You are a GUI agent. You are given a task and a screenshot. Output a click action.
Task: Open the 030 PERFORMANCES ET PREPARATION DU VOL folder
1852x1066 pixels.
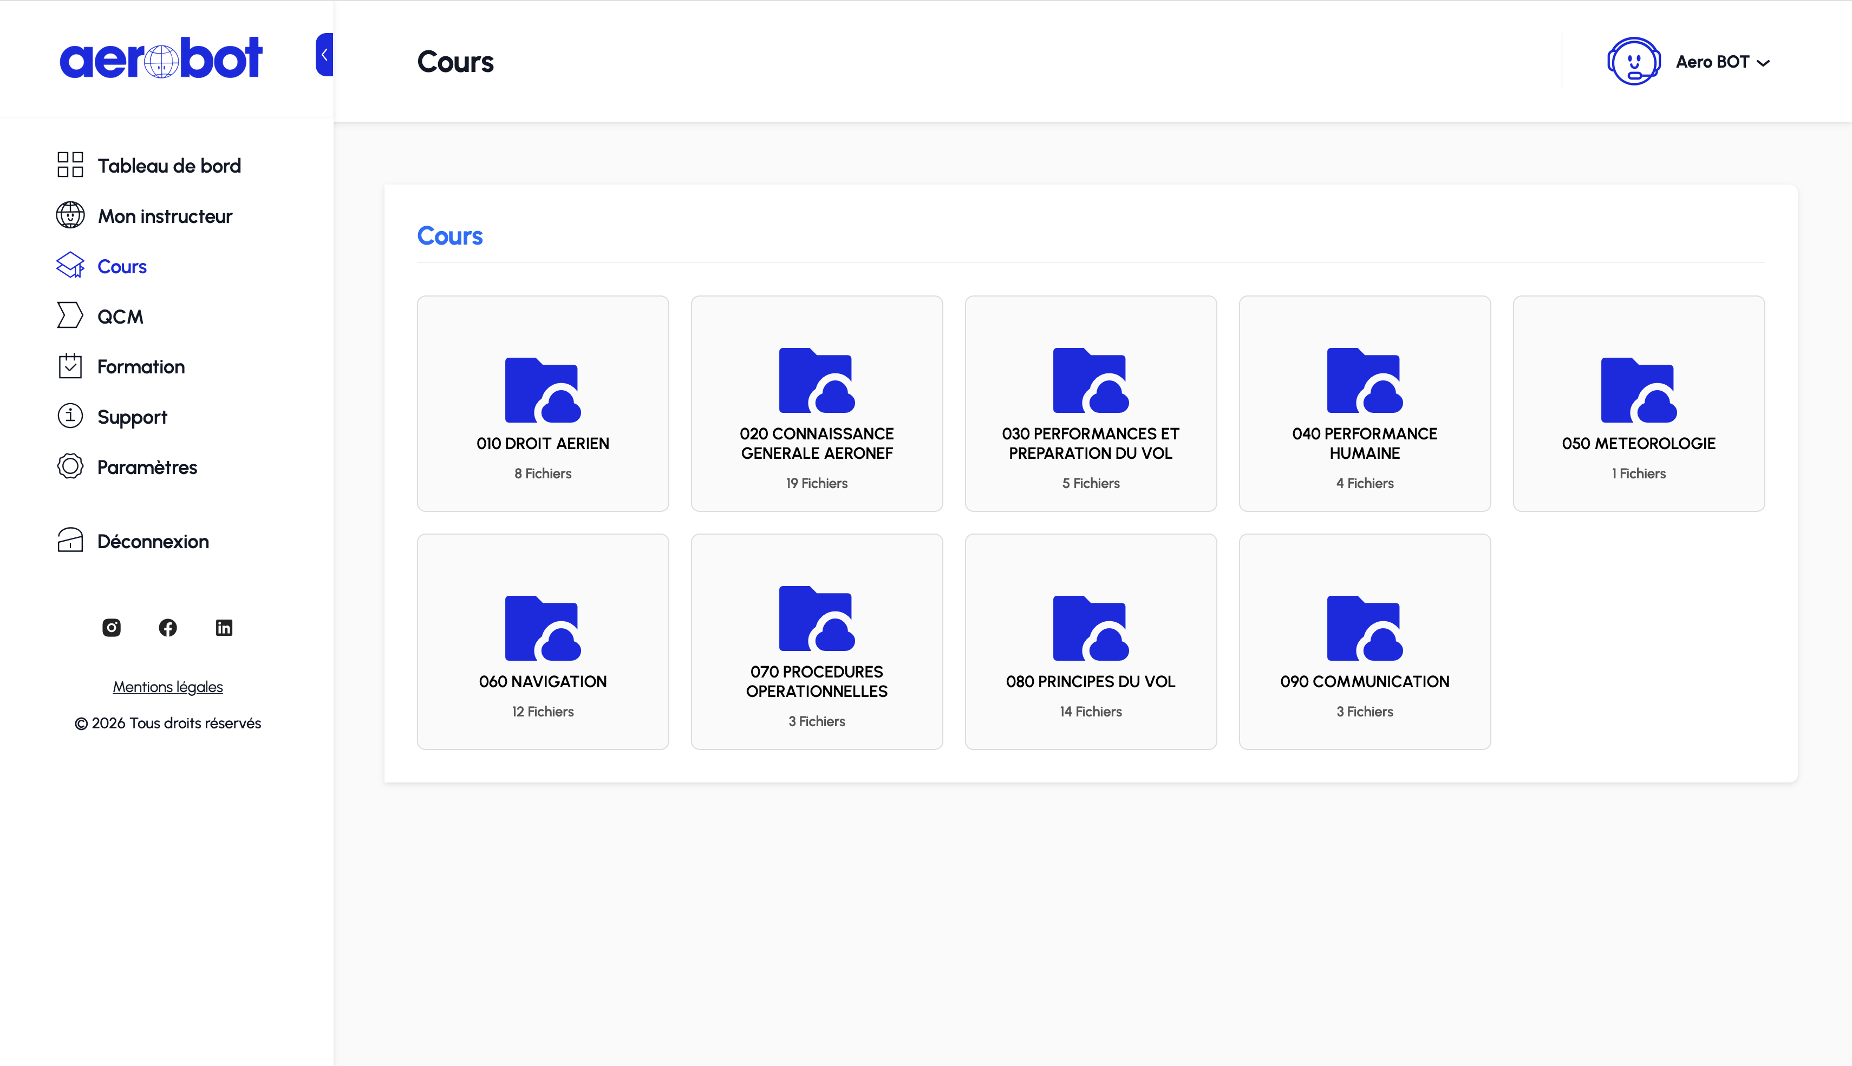[x=1091, y=404]
